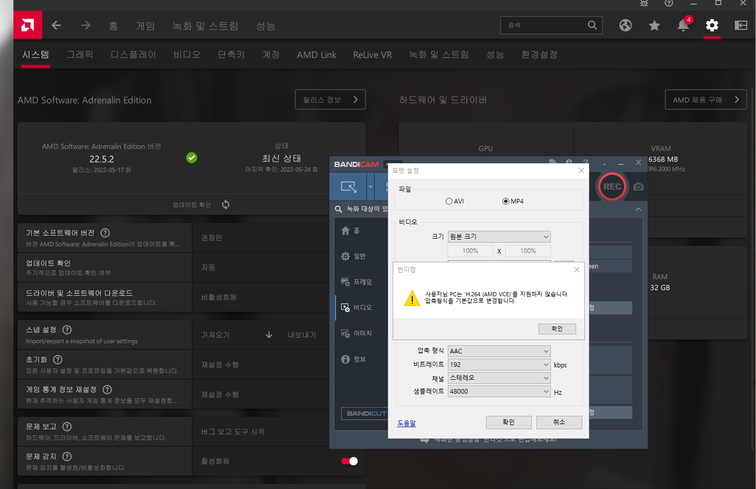Open AMD help question mark icon
Image resolution: width=756 pixels, height=489 pixels.
pos(669,3)
